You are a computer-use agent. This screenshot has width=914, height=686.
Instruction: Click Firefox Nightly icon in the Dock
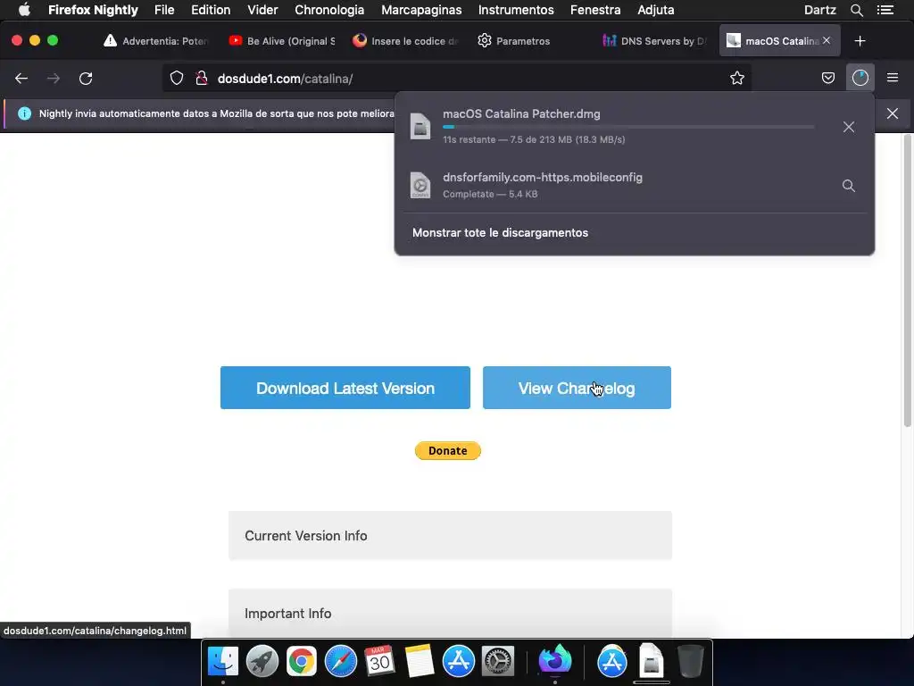[555, 660]
